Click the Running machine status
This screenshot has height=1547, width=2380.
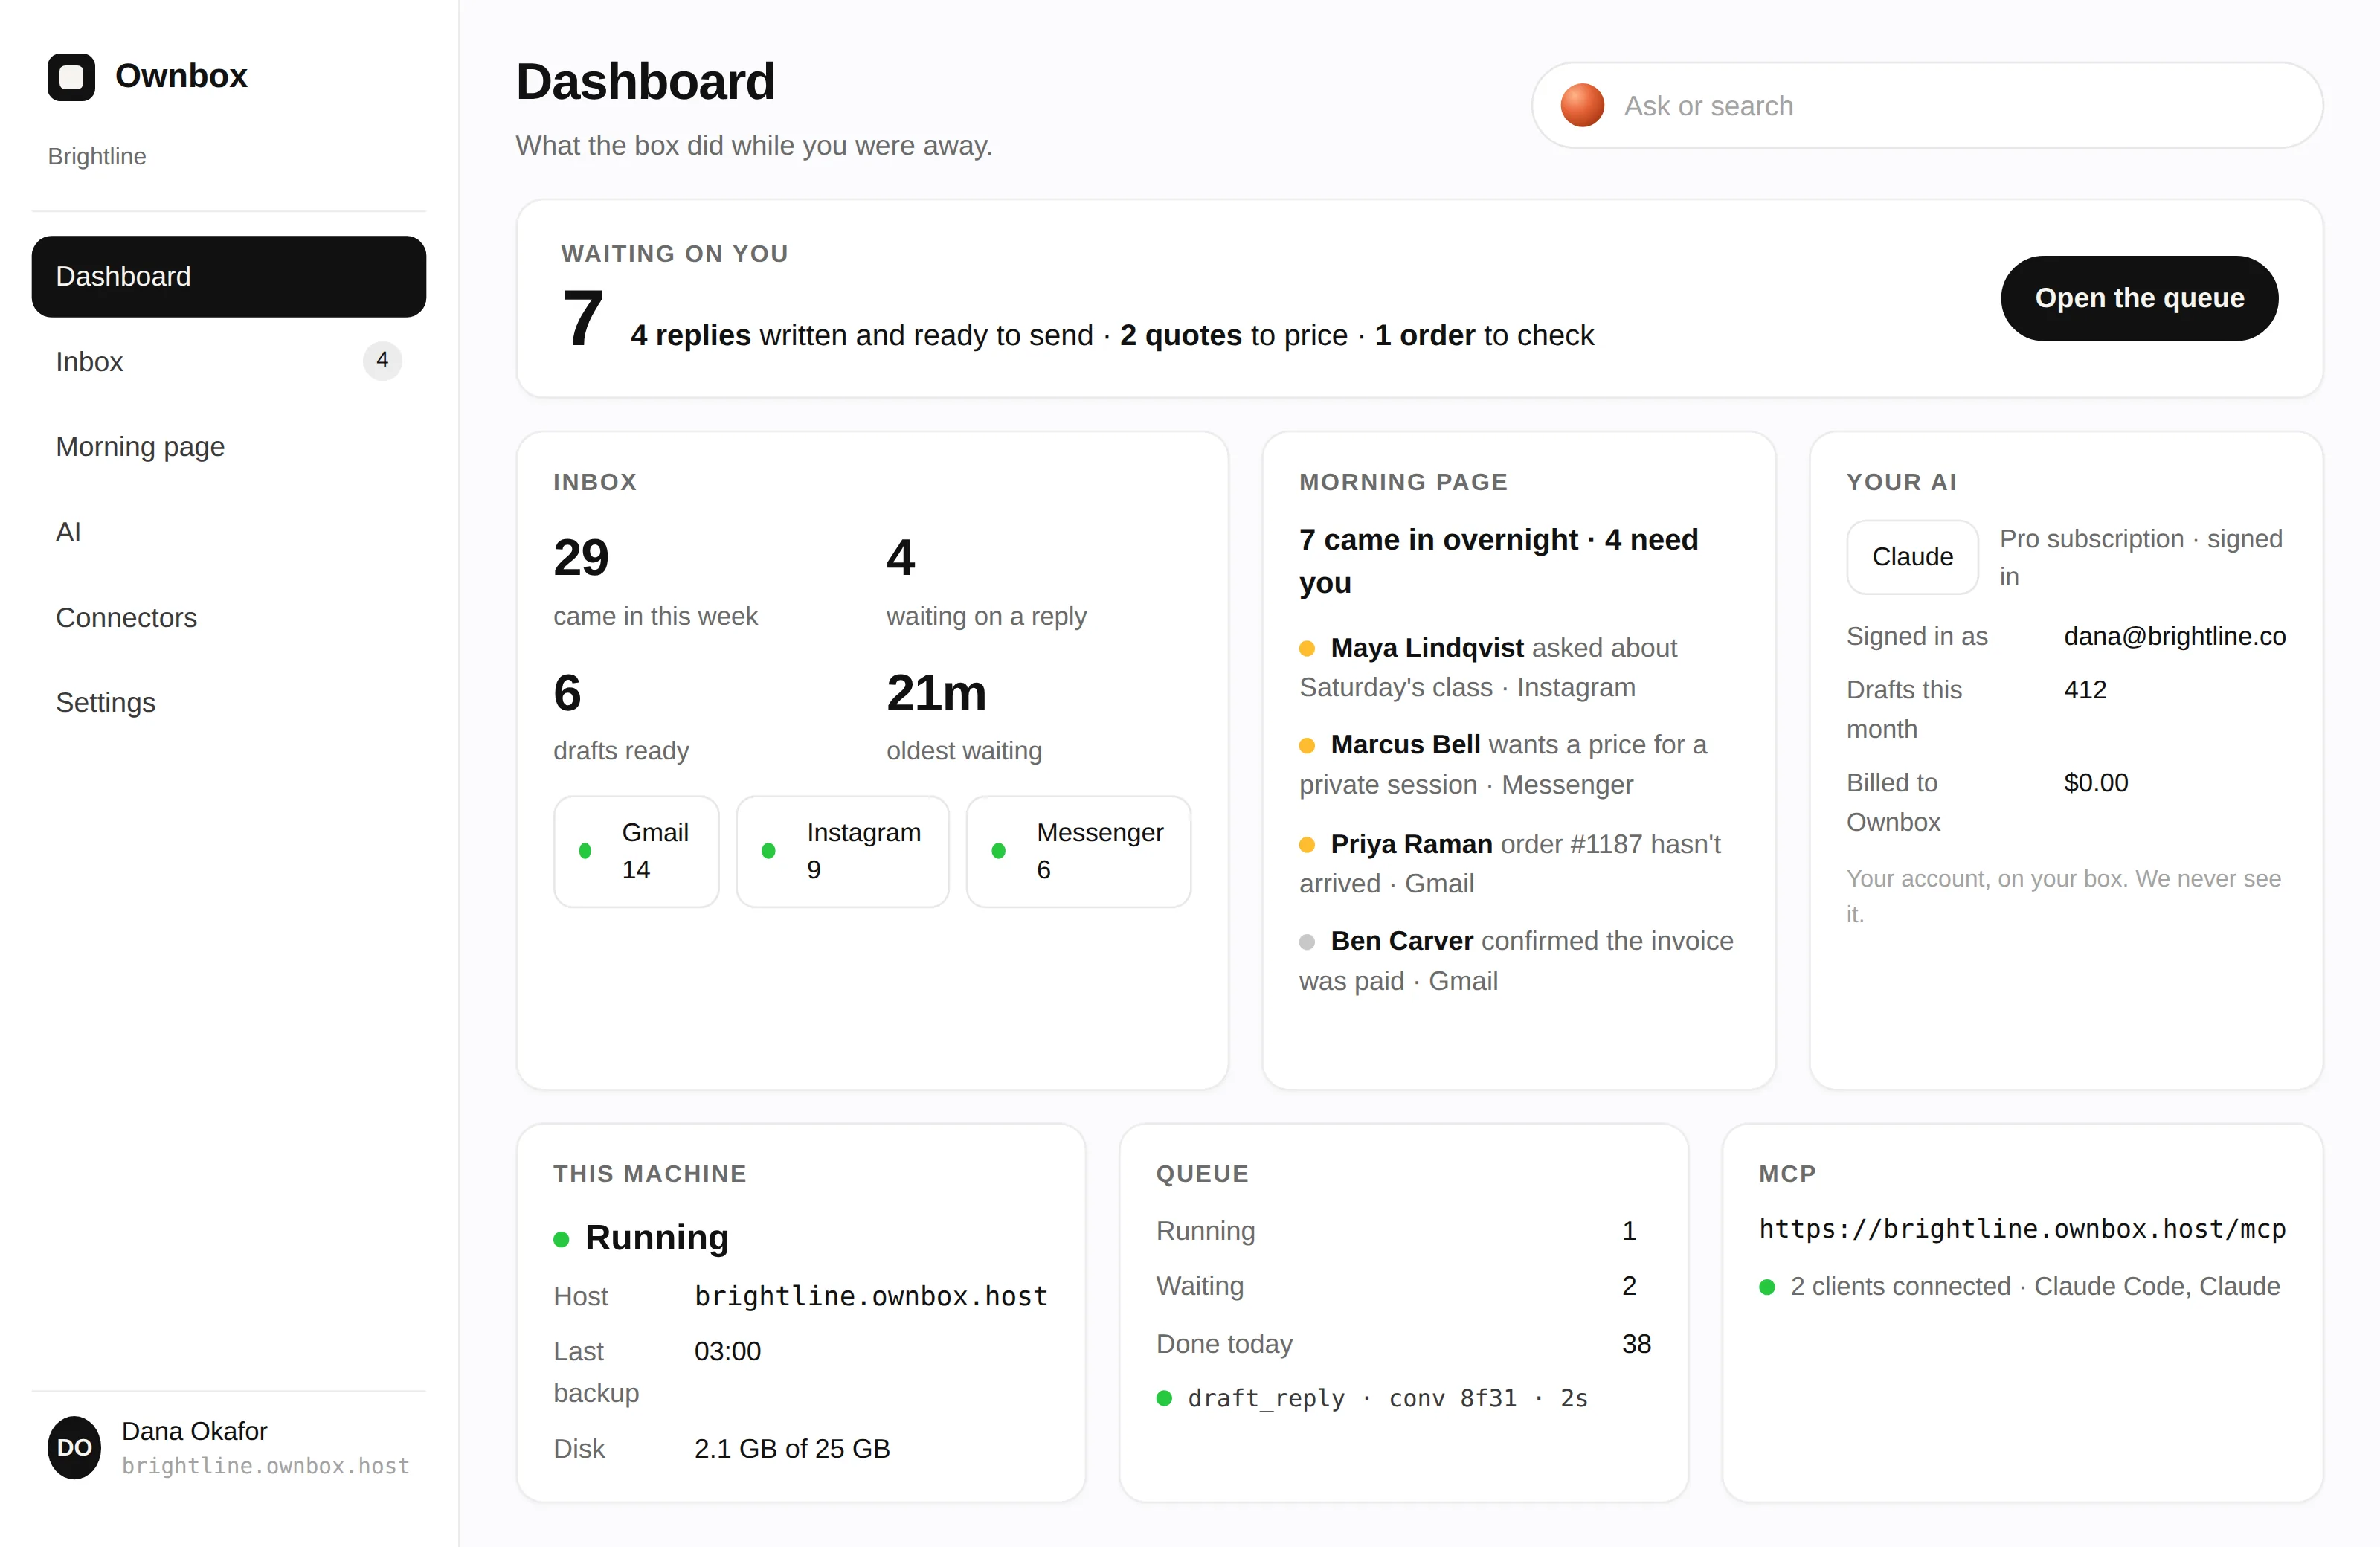641,1238
